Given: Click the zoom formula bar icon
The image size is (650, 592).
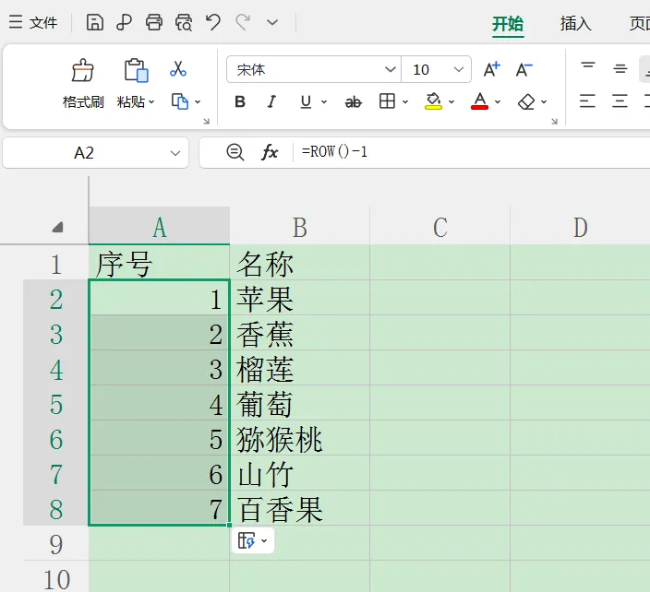Looking at the screenshot, I should click(x=235, y=152).
